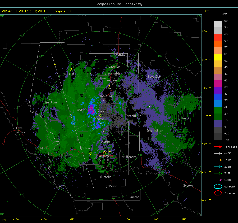Click the Hanna town label
Viewport: 238px width, 223px height.
pyautogui.click(x=185, y=118)
